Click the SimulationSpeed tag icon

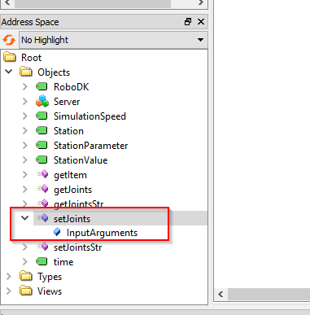pyautogui.click(x=41, y=116)
